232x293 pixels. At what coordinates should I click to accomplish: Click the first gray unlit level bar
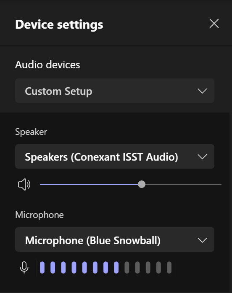coord(127,268)
